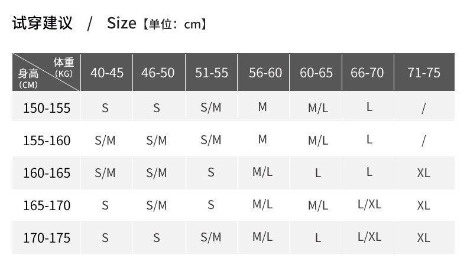Select the 46-50 weight column header
Screen dimensions: 467x278
pyautogui.click(x=158, y=73)
